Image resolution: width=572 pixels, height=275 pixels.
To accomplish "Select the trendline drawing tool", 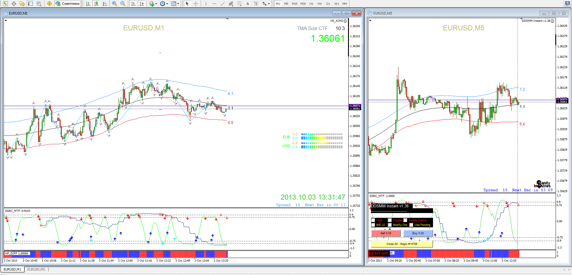I will pyautogui.click(x=222, y=4).
